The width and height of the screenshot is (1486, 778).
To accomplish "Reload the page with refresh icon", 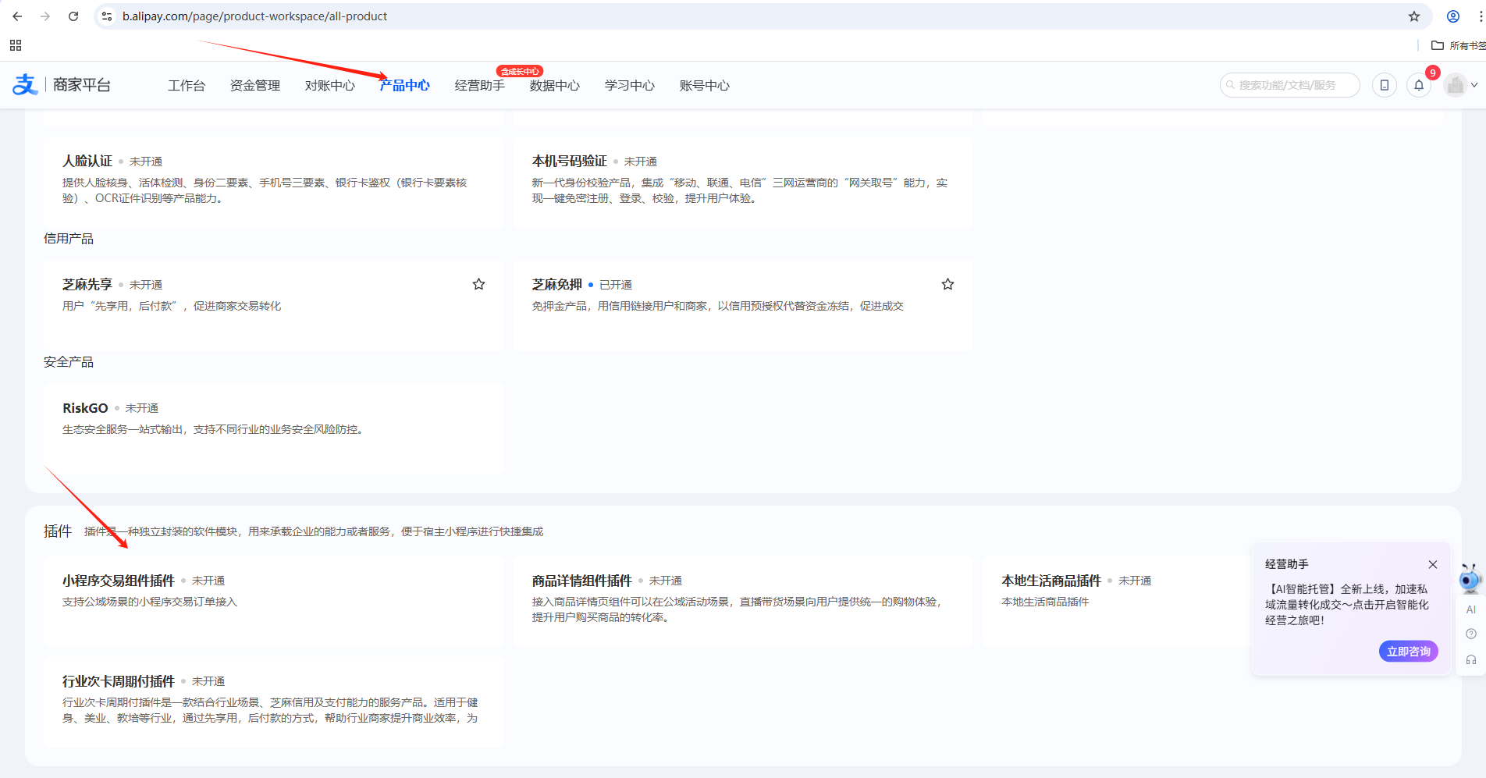I will (73, 16).
